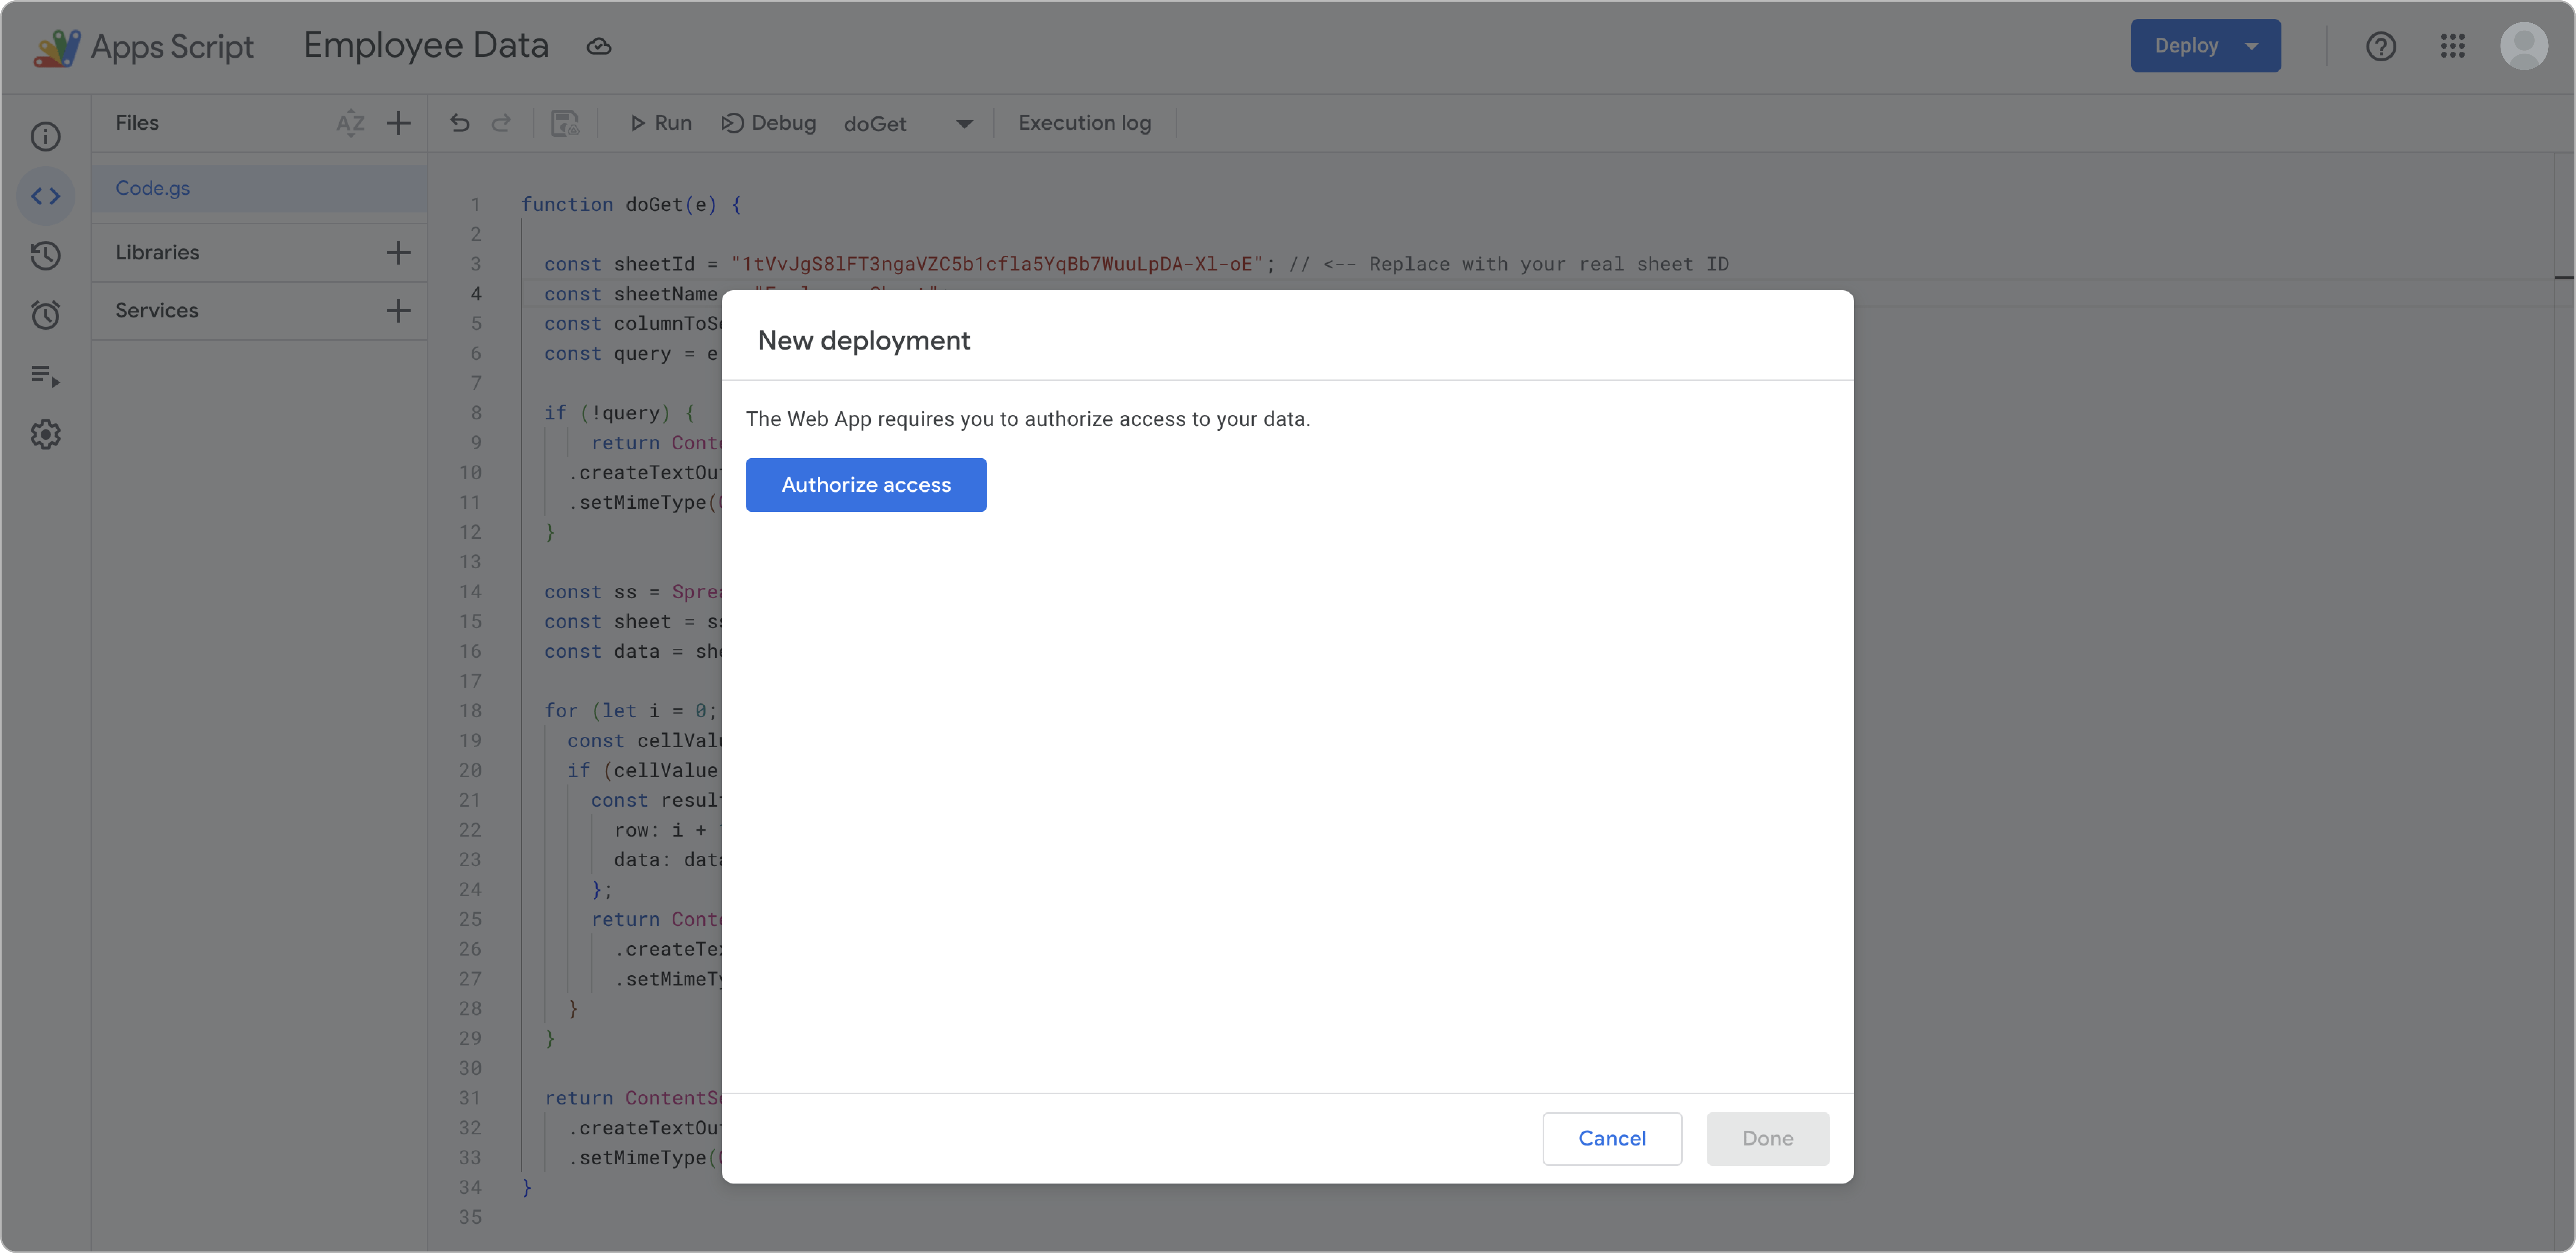Open the Executions list icon
Screen dimensions: 2576x1253
(x=45, y=376)
